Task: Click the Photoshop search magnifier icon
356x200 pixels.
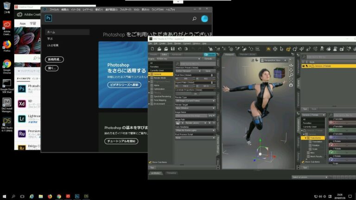Action: point(194,19)
